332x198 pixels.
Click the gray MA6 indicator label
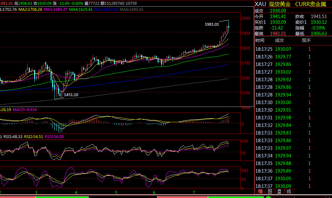coord(131,10)
